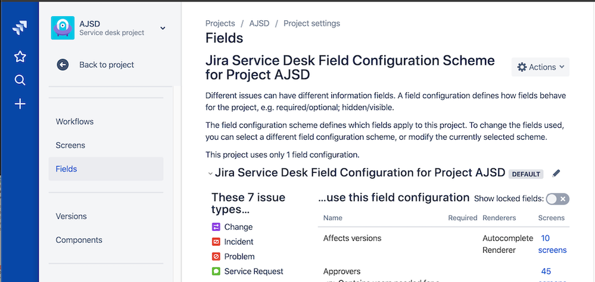Click the Approvers field name
Viewport: 595px width, 282px height.
[342, 271]
